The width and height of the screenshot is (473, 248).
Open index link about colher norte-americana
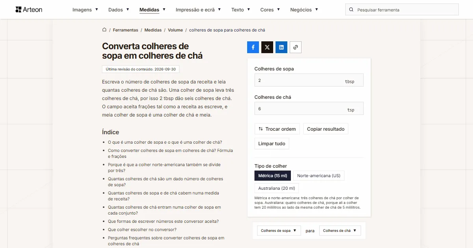164,168
